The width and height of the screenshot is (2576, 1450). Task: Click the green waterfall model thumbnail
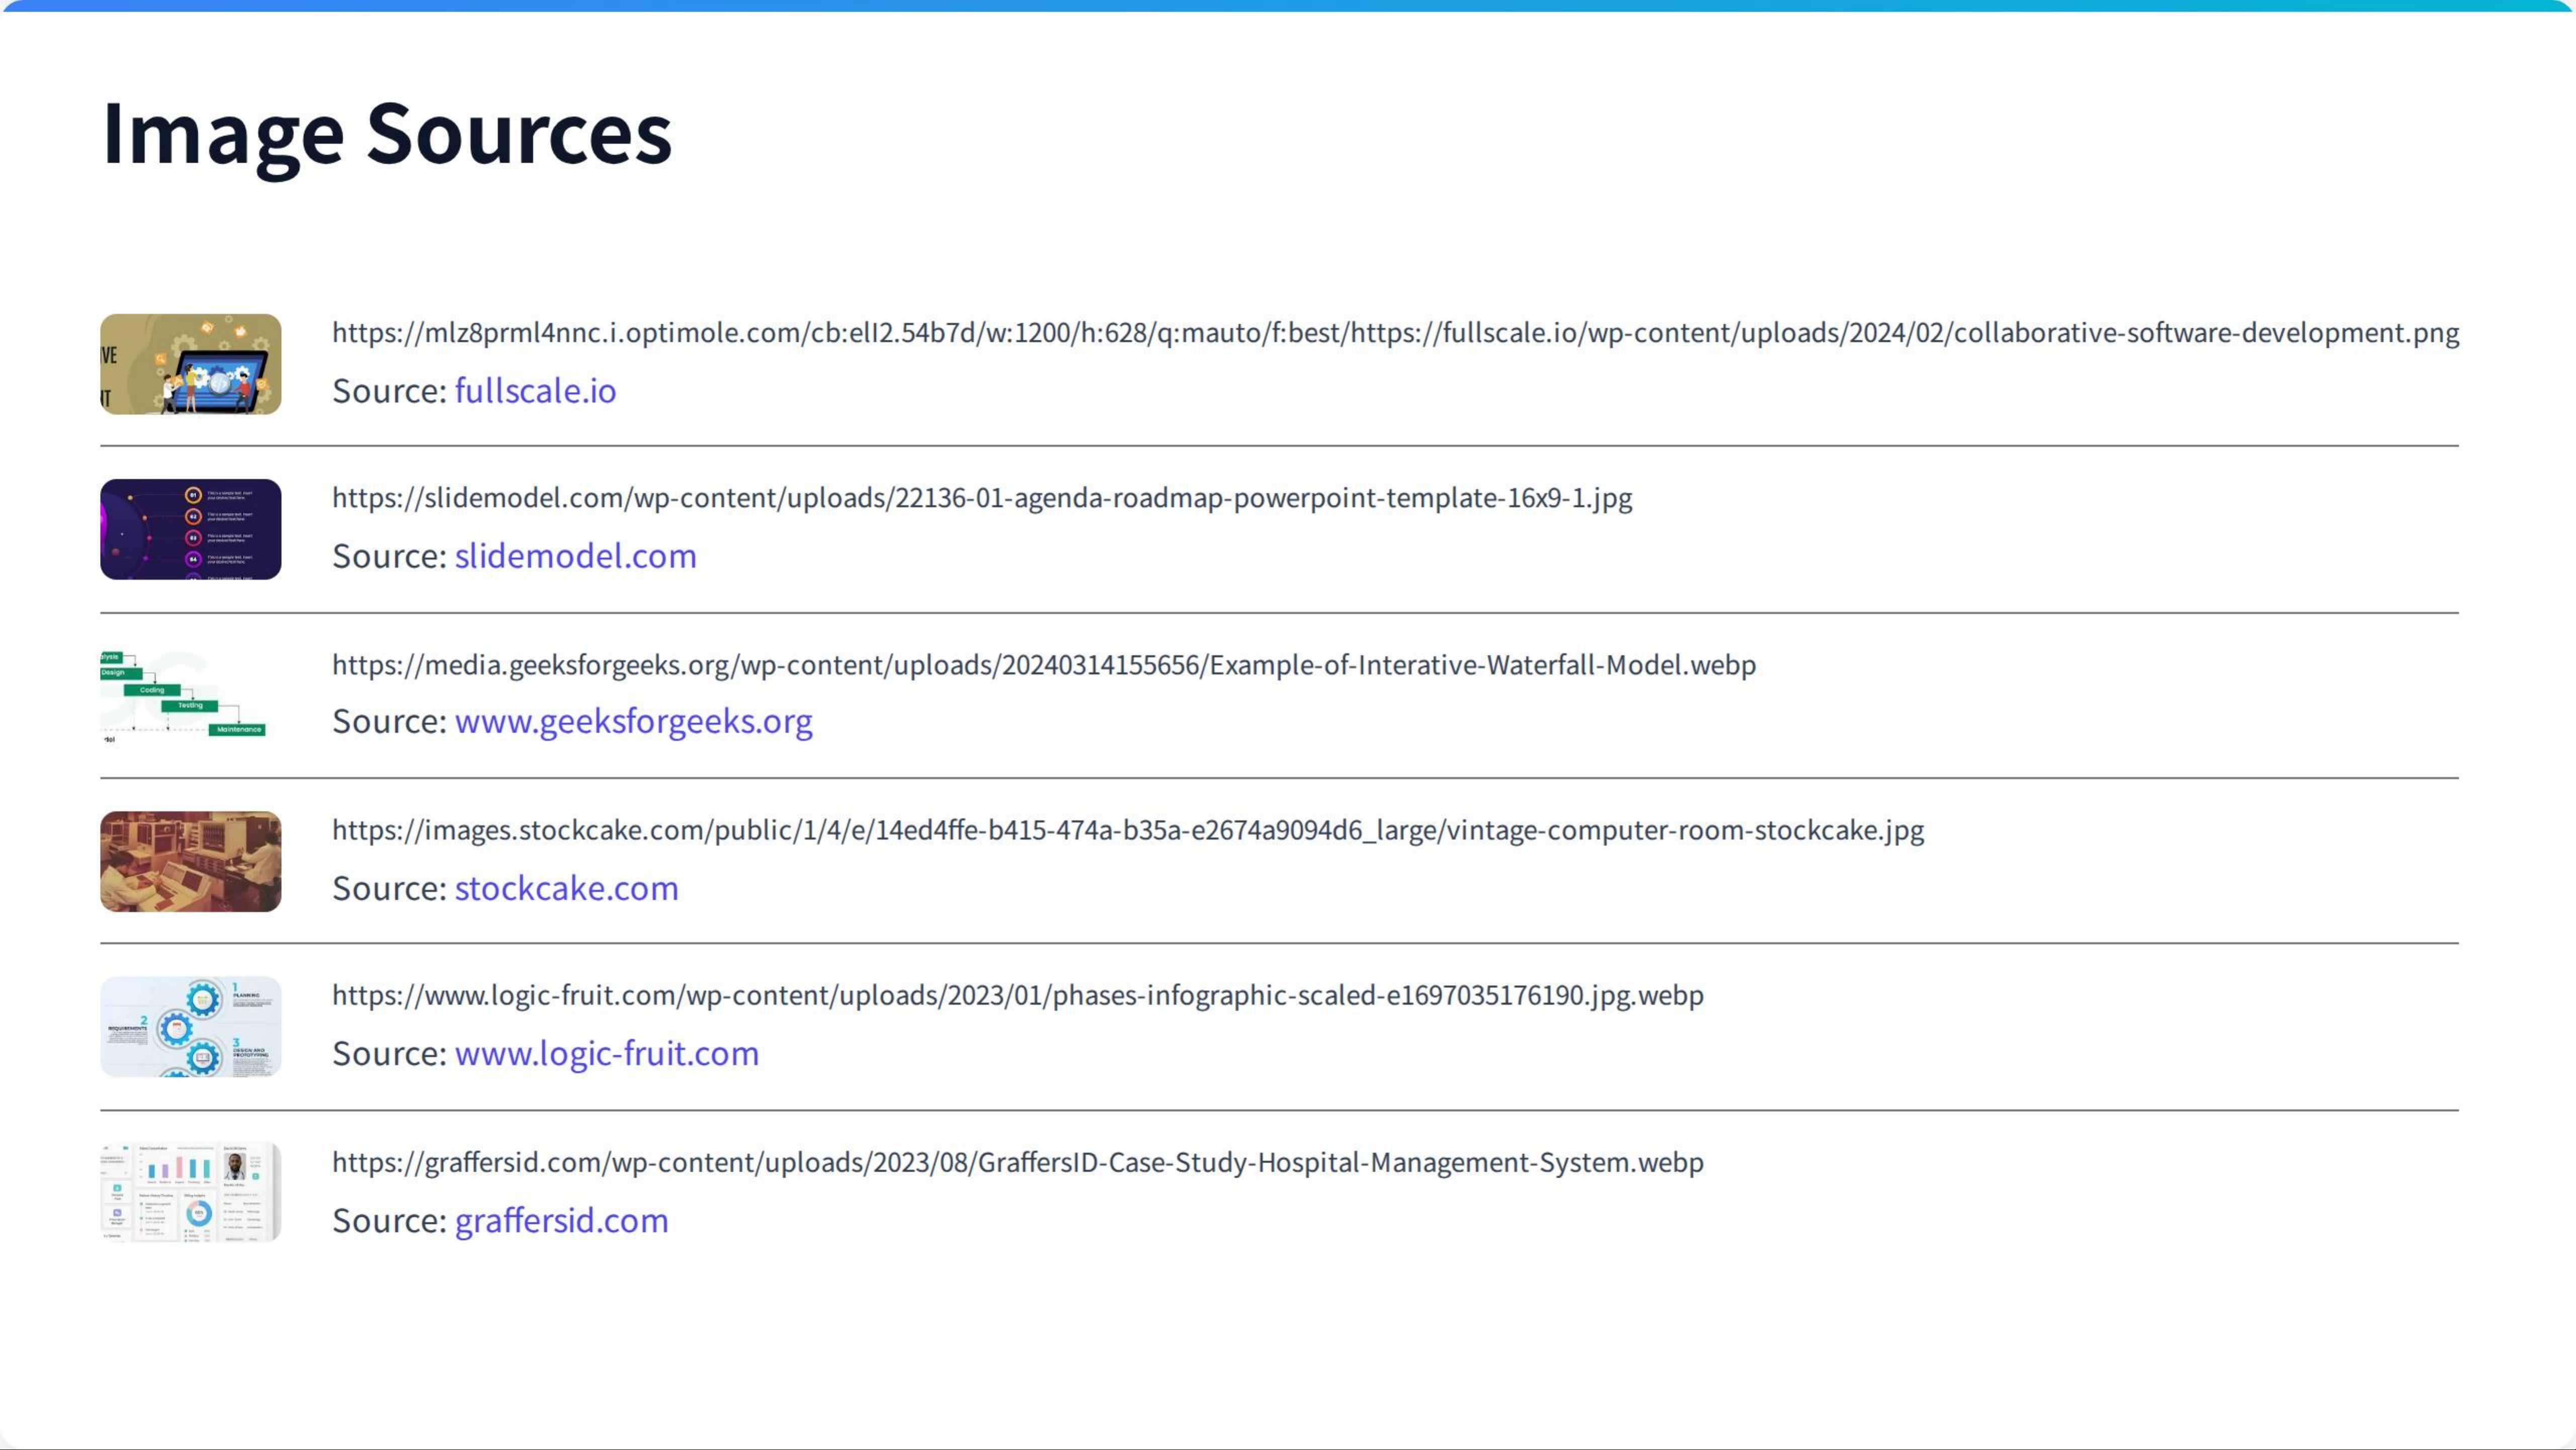pyautogui.click(x=190, y=697)
